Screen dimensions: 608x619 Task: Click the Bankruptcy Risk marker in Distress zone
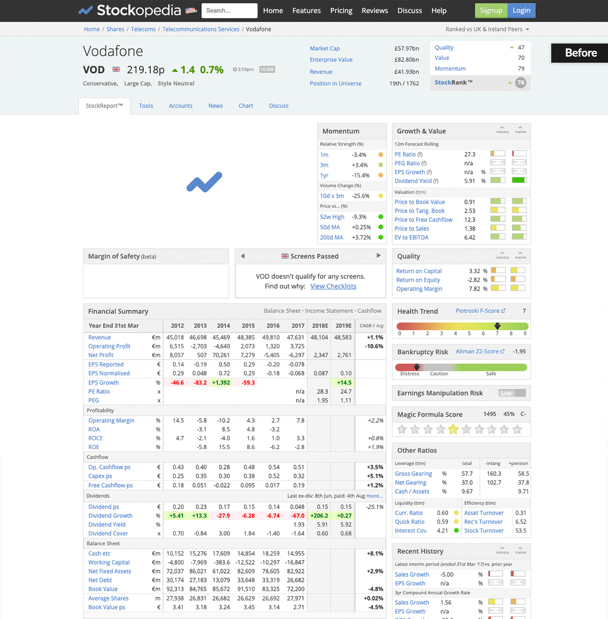pyautogui.click(x=417, y=367)
